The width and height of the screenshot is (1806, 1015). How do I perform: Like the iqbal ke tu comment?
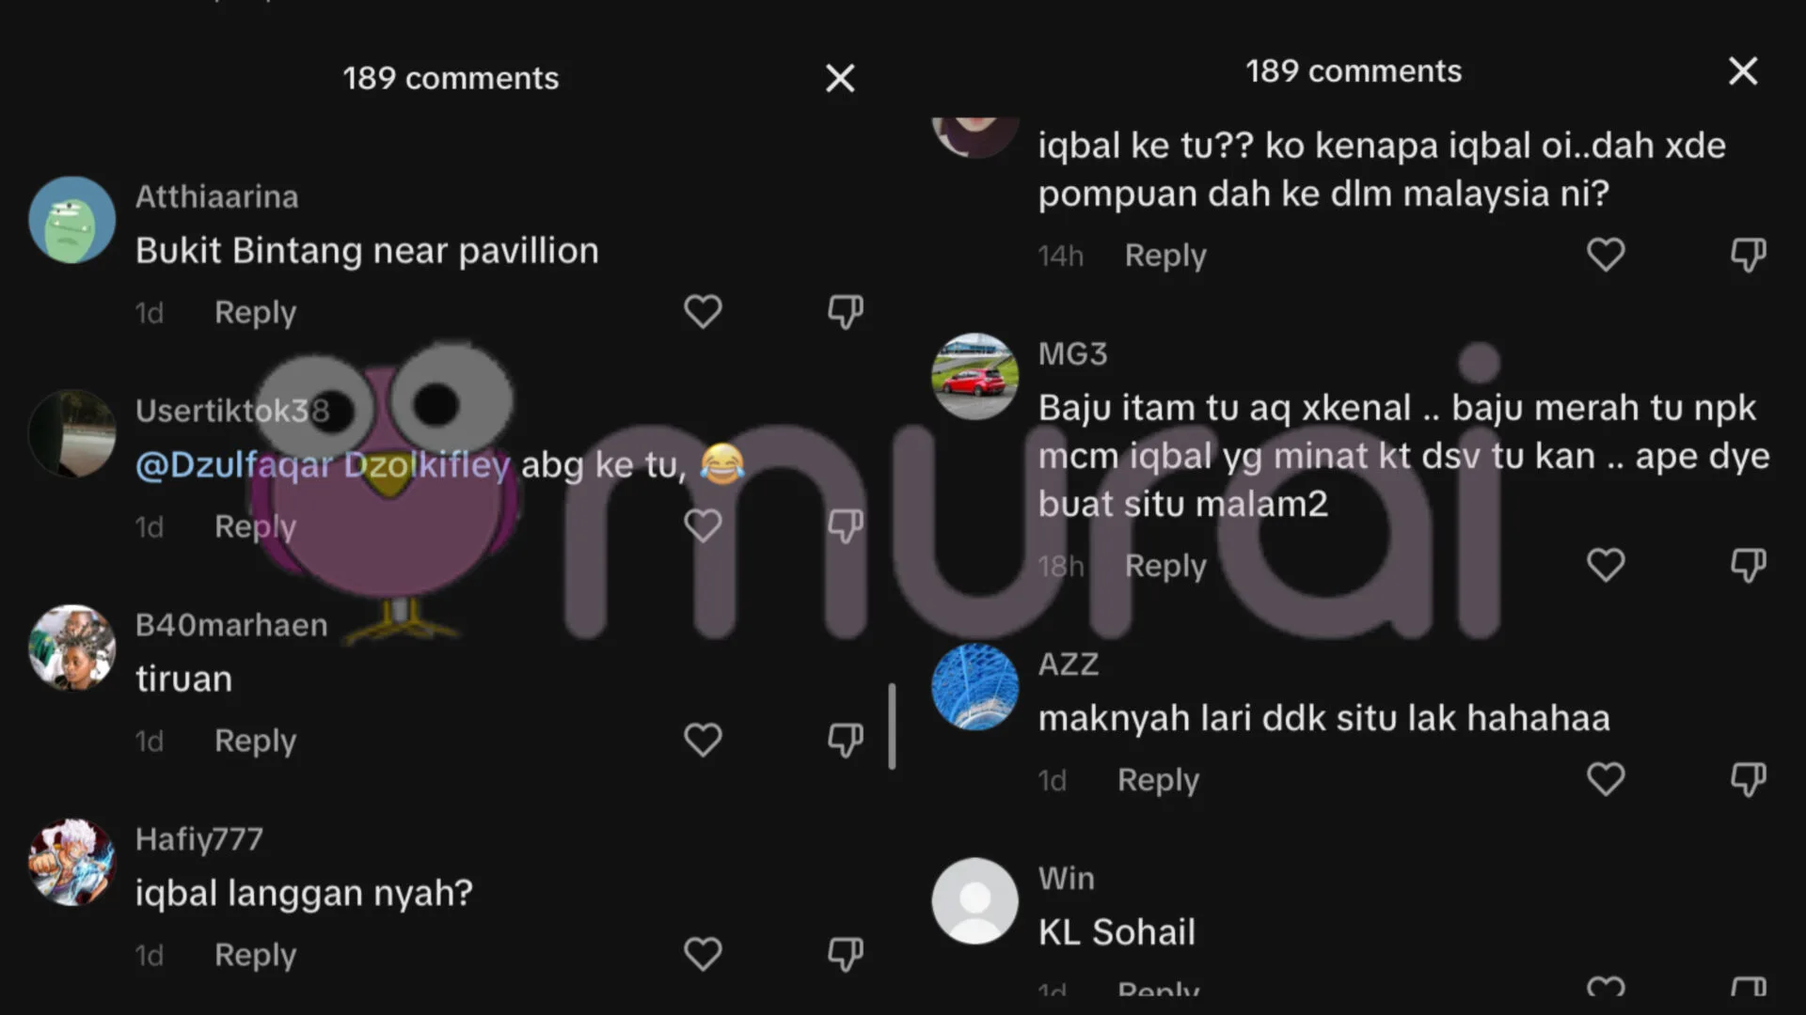coord(1606,255)
